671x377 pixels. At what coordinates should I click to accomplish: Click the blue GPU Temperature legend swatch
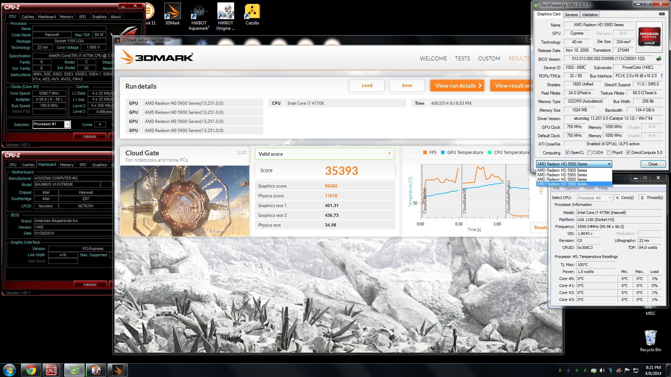tap(443, 153)
